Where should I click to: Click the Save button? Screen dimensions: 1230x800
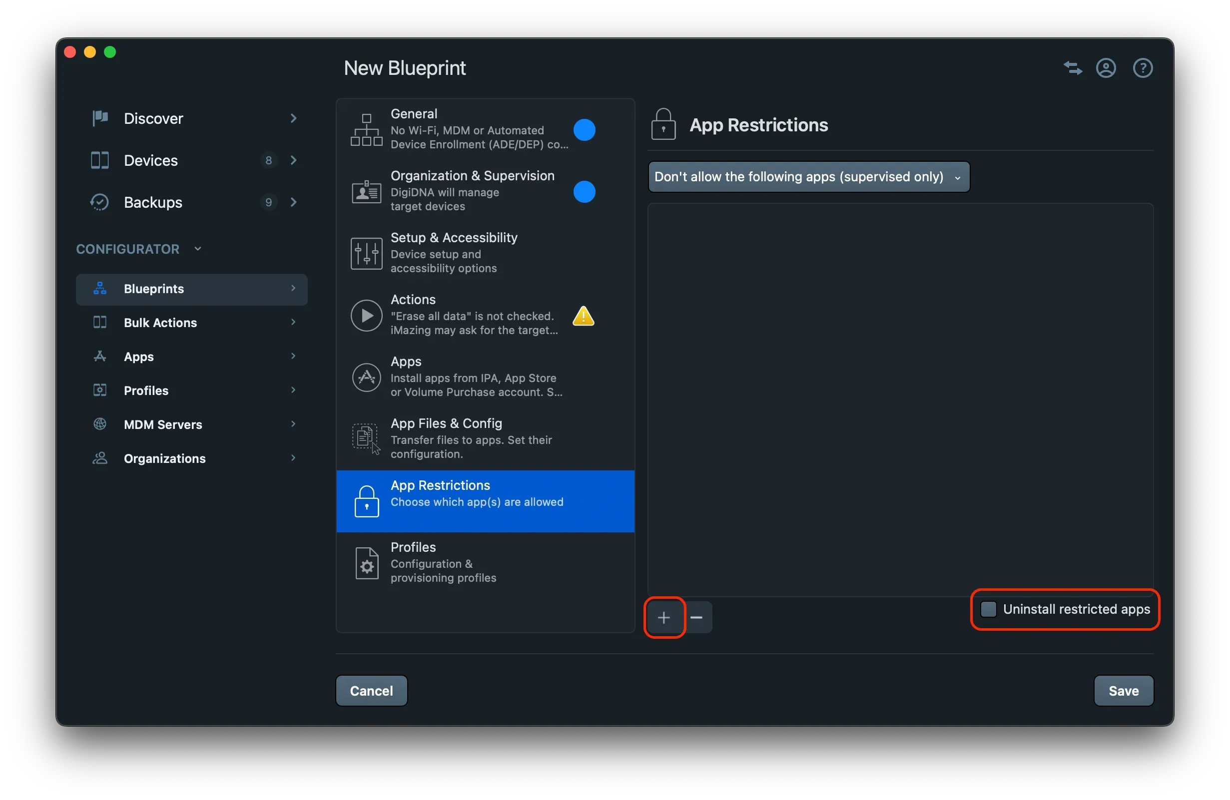1124,691
